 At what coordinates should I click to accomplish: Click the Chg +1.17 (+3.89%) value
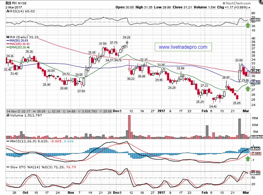(232, 7)
